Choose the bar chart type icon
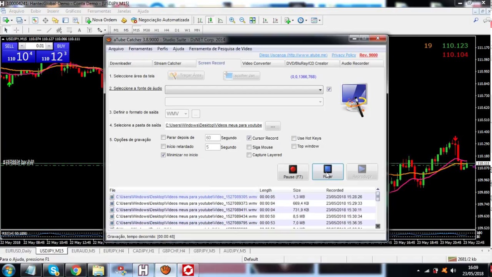 (200, 20)
